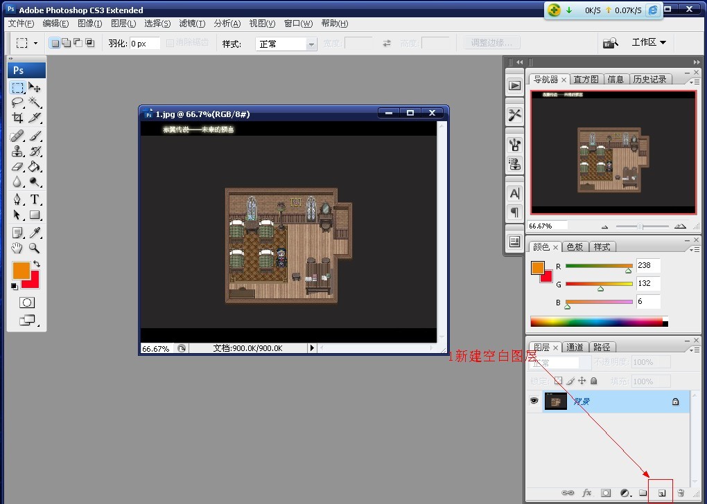Click the delete layer trash icon
Image resolution: width=707 pixels, height=504 pixels.
[681, 493]
